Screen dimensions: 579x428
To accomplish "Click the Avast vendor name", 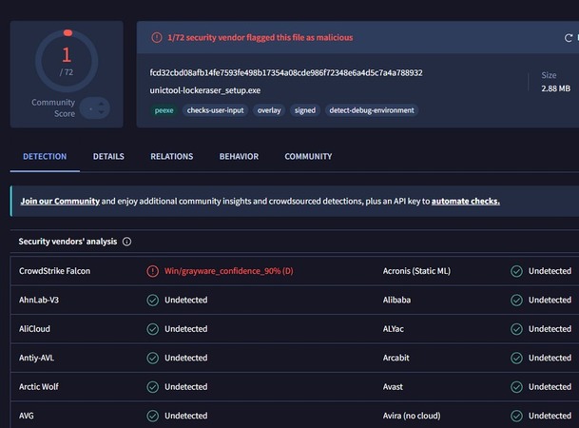I will pos(393,387).
